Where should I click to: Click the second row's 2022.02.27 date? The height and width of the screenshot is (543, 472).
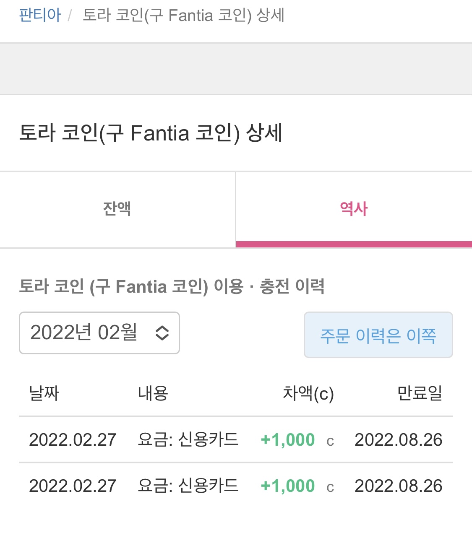point(73,486)
